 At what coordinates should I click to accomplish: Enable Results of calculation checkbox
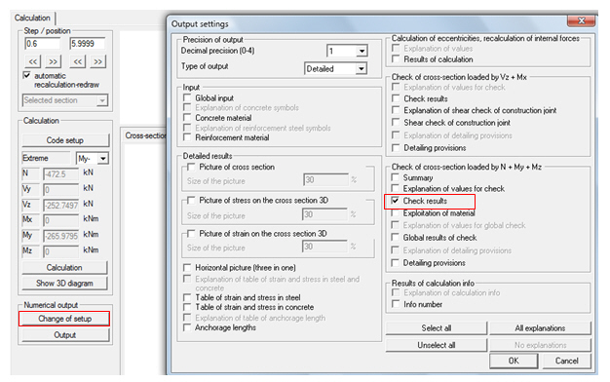(x=396, y=59)
